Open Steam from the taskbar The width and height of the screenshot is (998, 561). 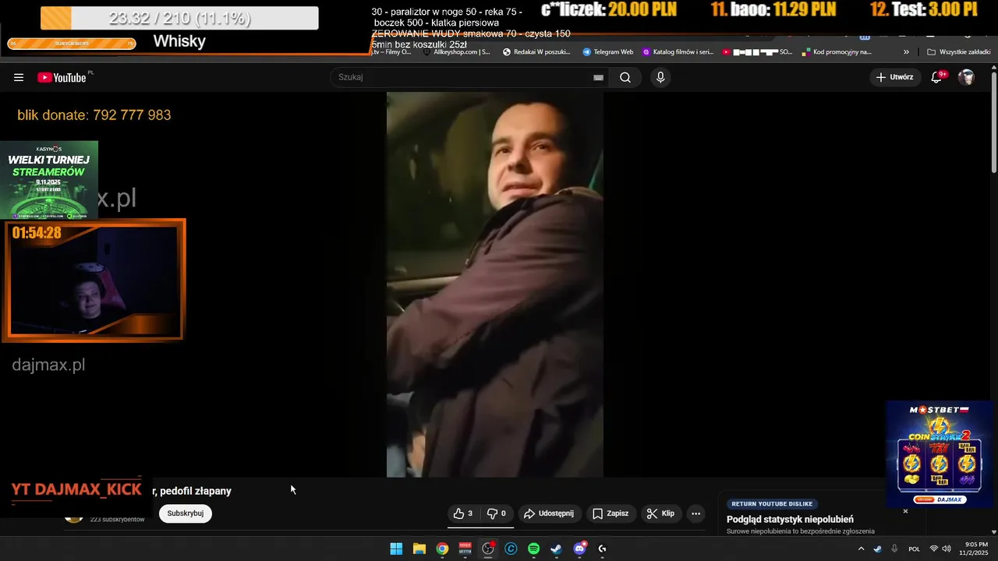(x=556, y=549)
